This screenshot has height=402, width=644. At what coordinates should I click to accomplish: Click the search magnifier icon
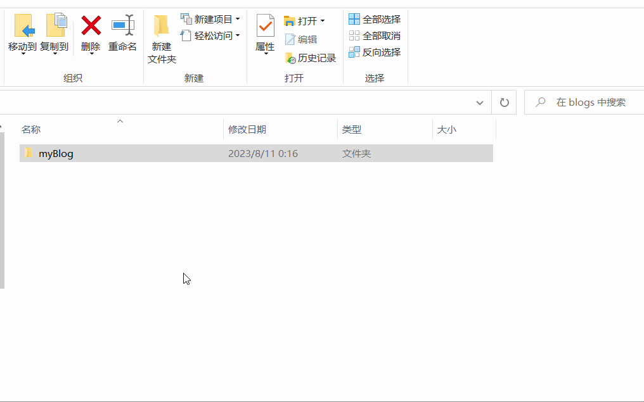click(x=541, y=102)
